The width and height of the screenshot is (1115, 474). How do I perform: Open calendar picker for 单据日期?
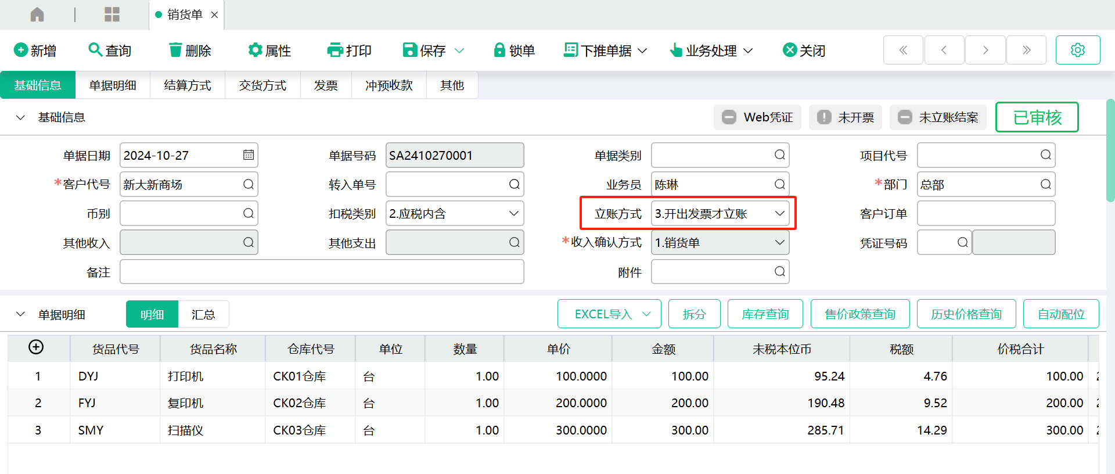248,155
